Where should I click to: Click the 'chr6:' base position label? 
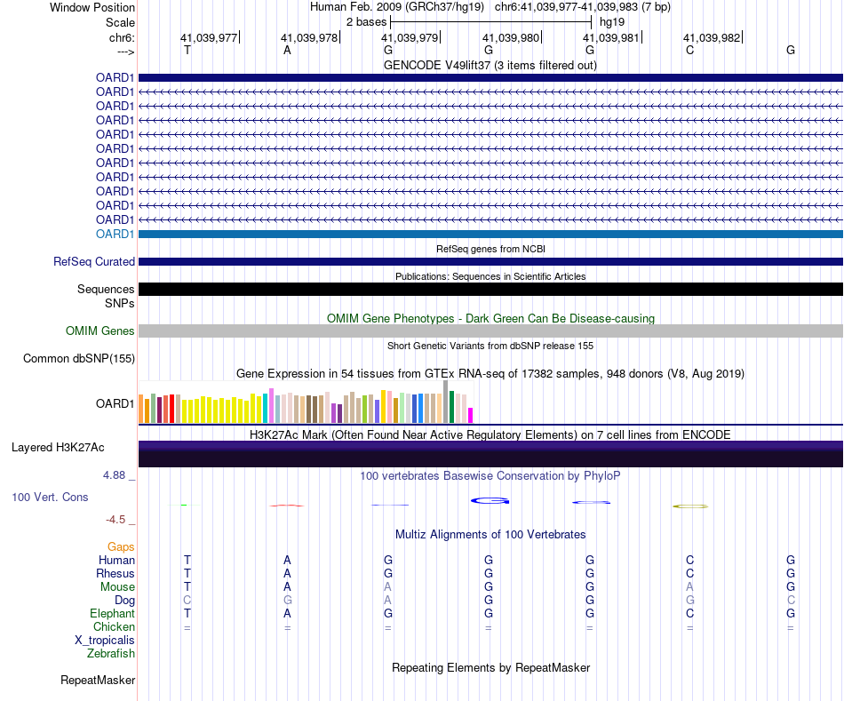[122, 37]
